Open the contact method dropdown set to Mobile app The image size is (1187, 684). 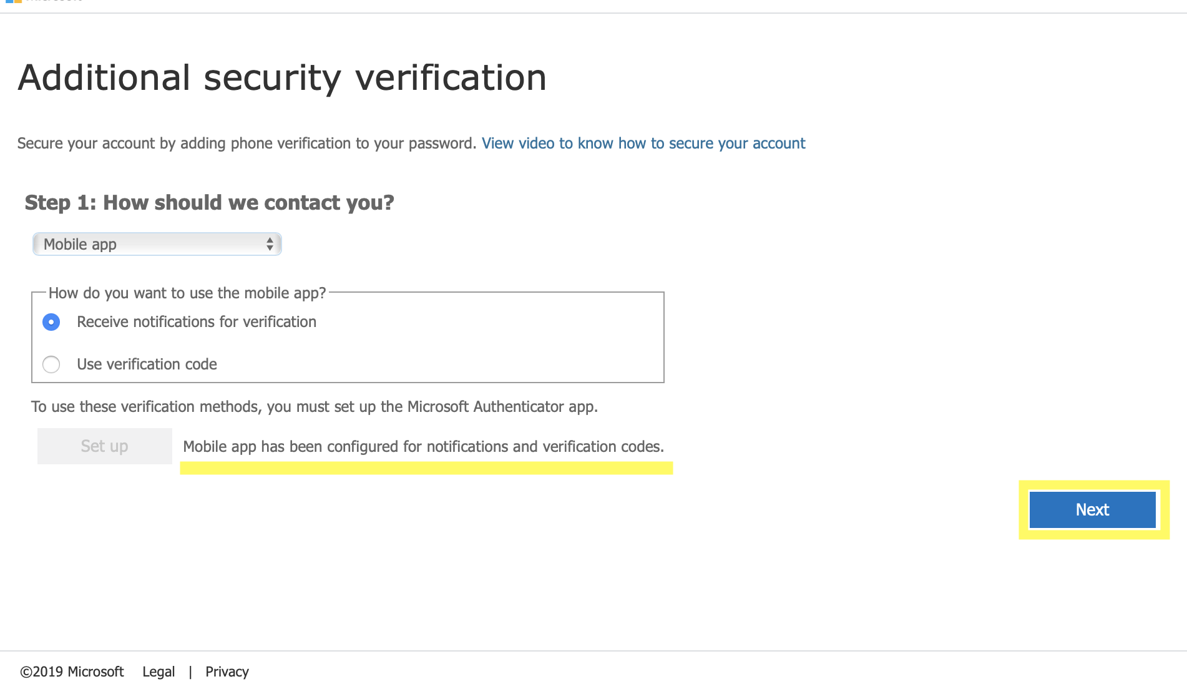pos(156,244)
